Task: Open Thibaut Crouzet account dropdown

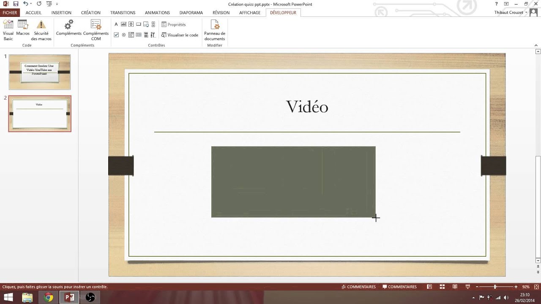Action: coord(511,13)
